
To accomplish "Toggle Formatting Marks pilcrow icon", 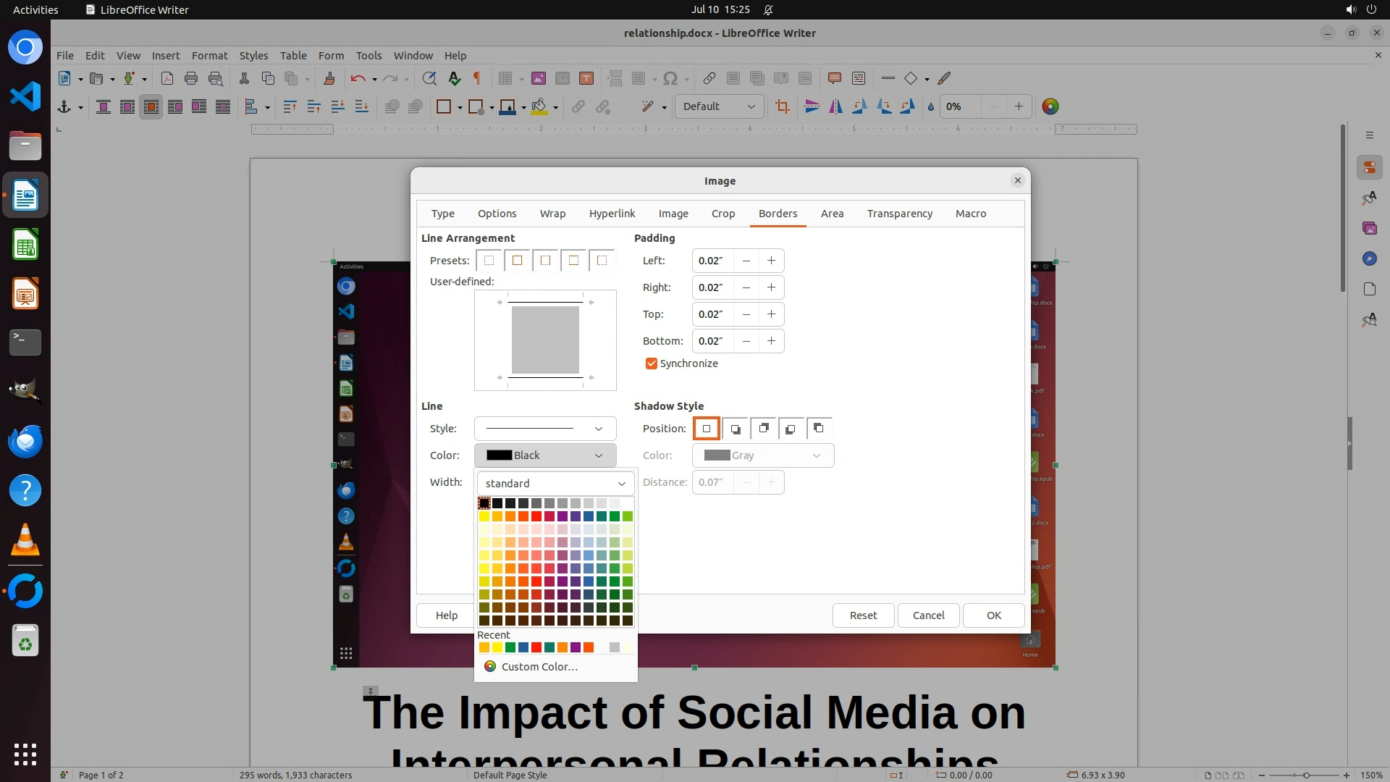I will click(x=477, y=78).
